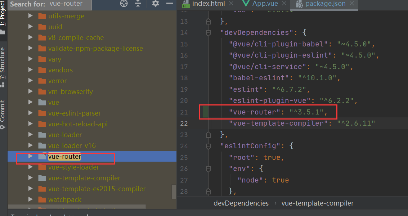The width and height of the screenshot is (408, 216).
Task: Fold the env block at line 26
Action: click(x=209, y=168)
